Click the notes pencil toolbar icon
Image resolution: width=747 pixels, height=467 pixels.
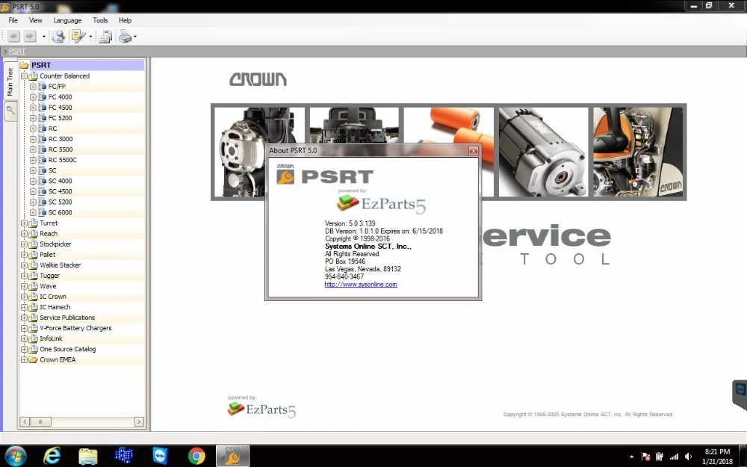coord(78,36)
